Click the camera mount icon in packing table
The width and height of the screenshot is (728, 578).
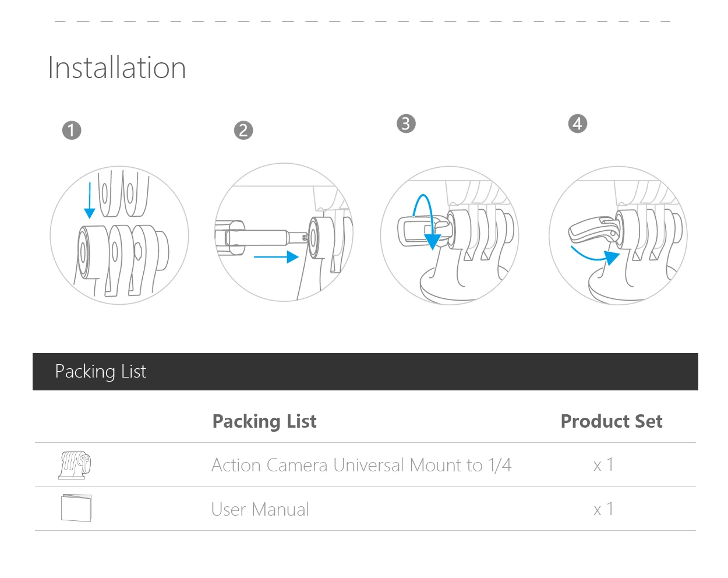75,464
